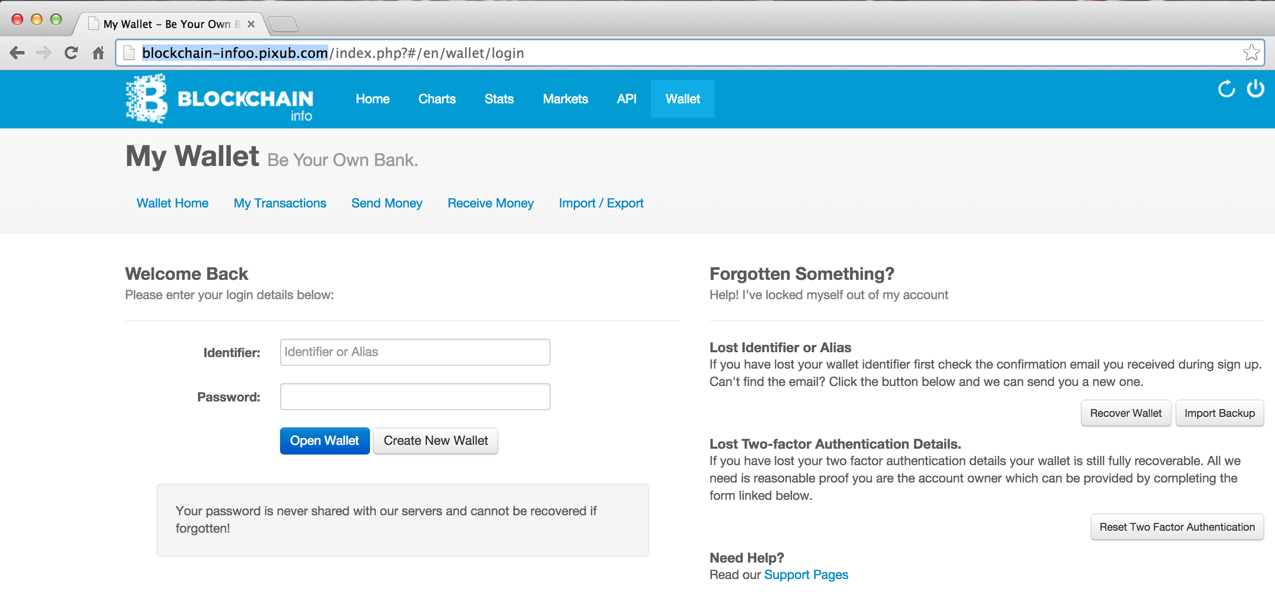
Task: Click the 'Be Your Own Bank.' subtitle
Action: click(342, 160)
